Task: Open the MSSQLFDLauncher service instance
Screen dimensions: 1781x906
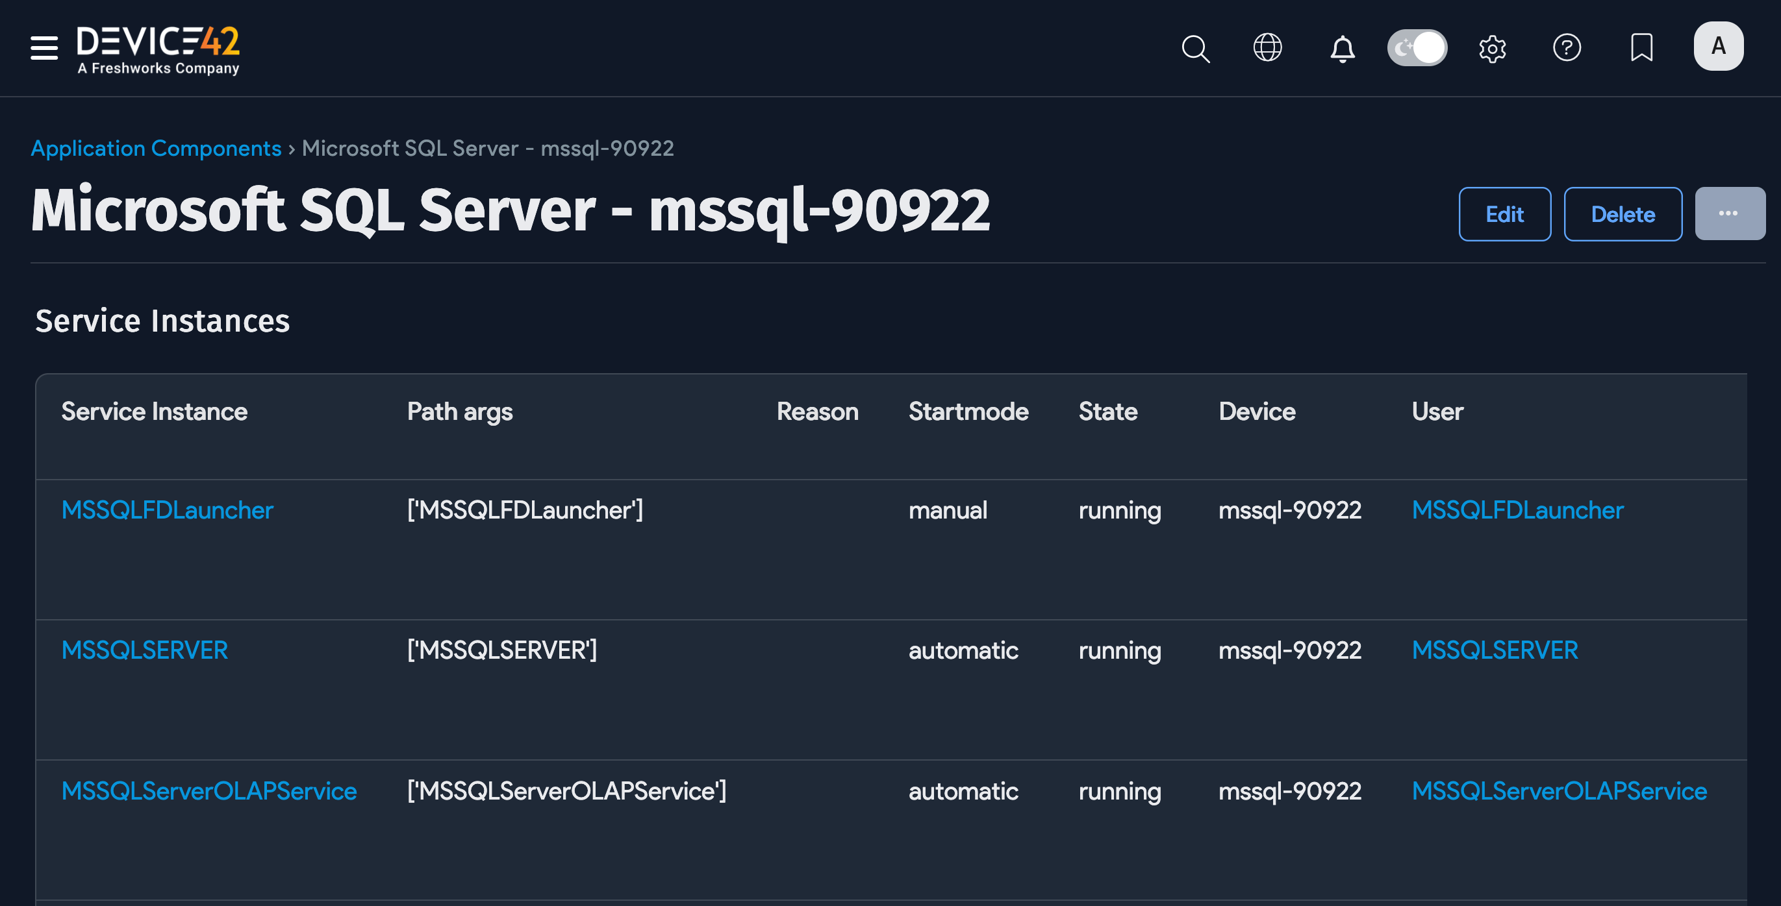Action: 167,510
